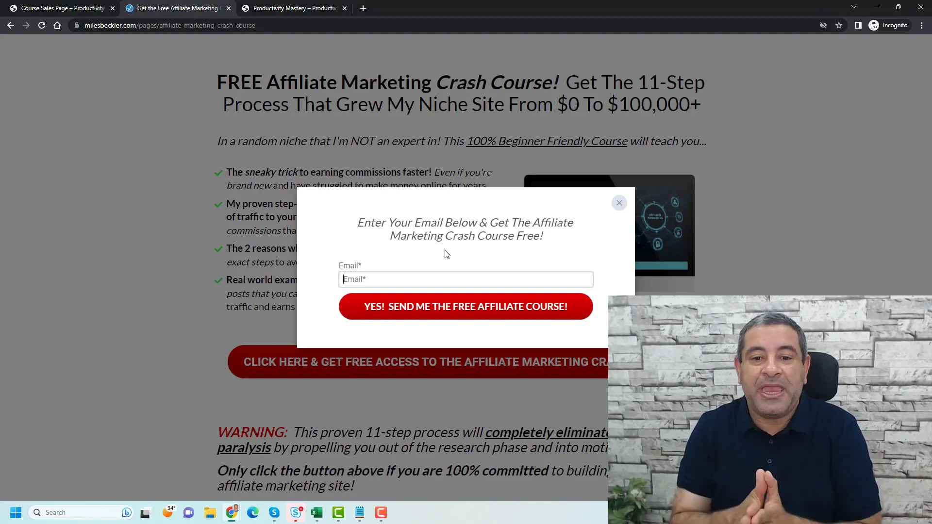The width and height of the screenshot is (932, 524).
Task: Click the '100% Beginner Friendly Course' underlined link
Action: click(x=546, y=140)
